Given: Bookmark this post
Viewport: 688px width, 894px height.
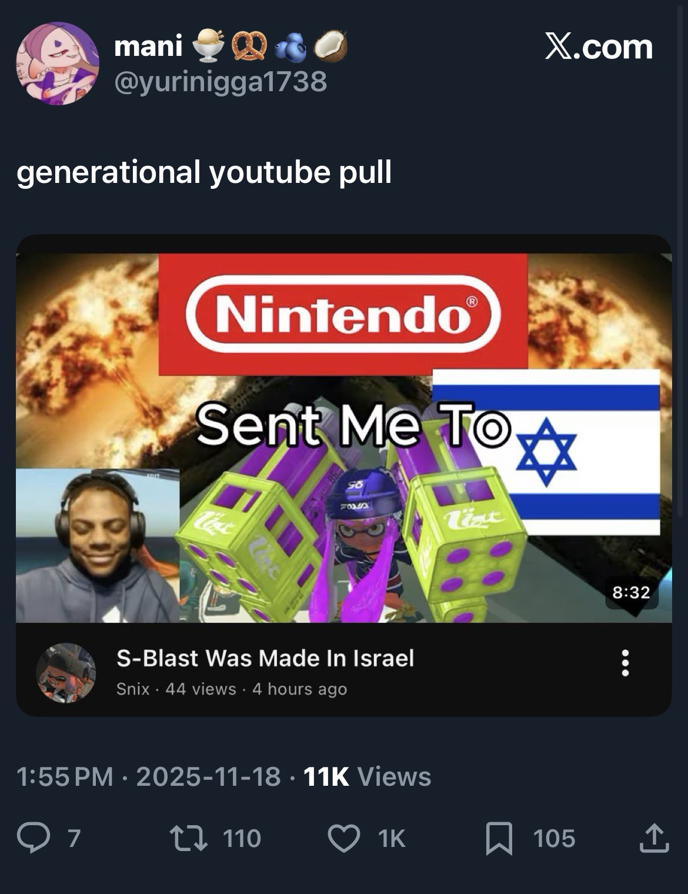Looking at the screenshot, I should tap(499, 838).
